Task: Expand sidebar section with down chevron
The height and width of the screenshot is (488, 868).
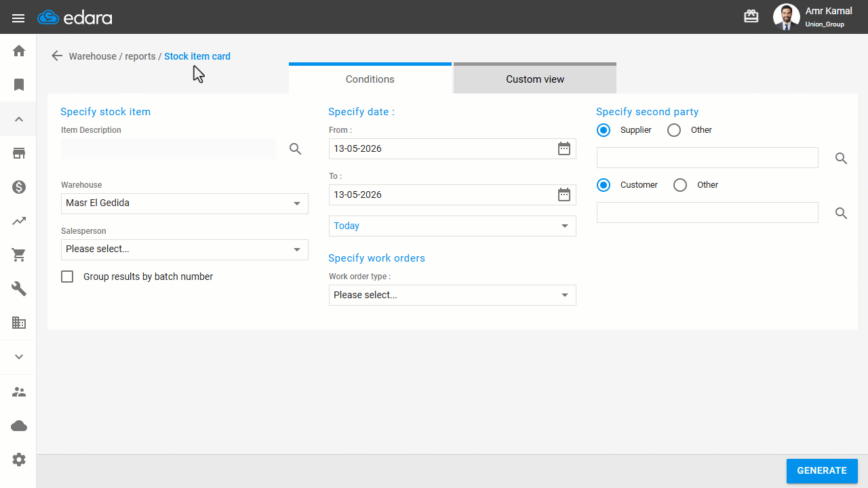Action: [19, 357]
